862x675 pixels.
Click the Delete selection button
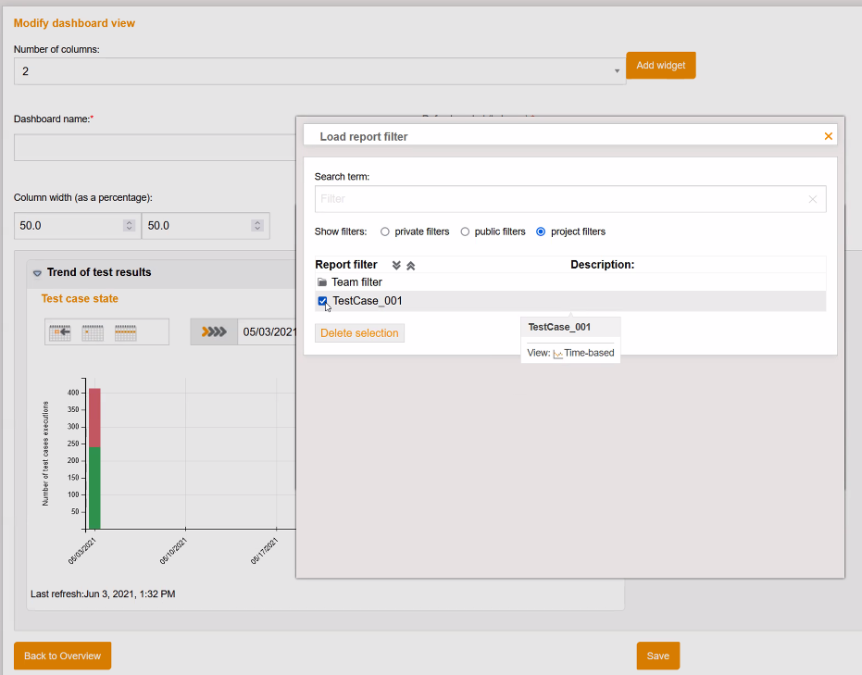(359, 332)
